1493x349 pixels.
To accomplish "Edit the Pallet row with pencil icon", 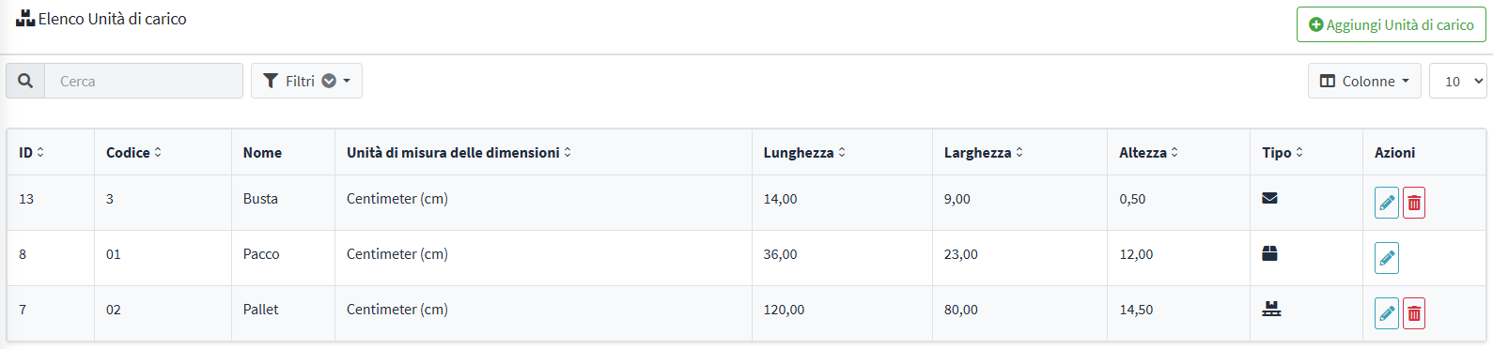I will 1386,313.
